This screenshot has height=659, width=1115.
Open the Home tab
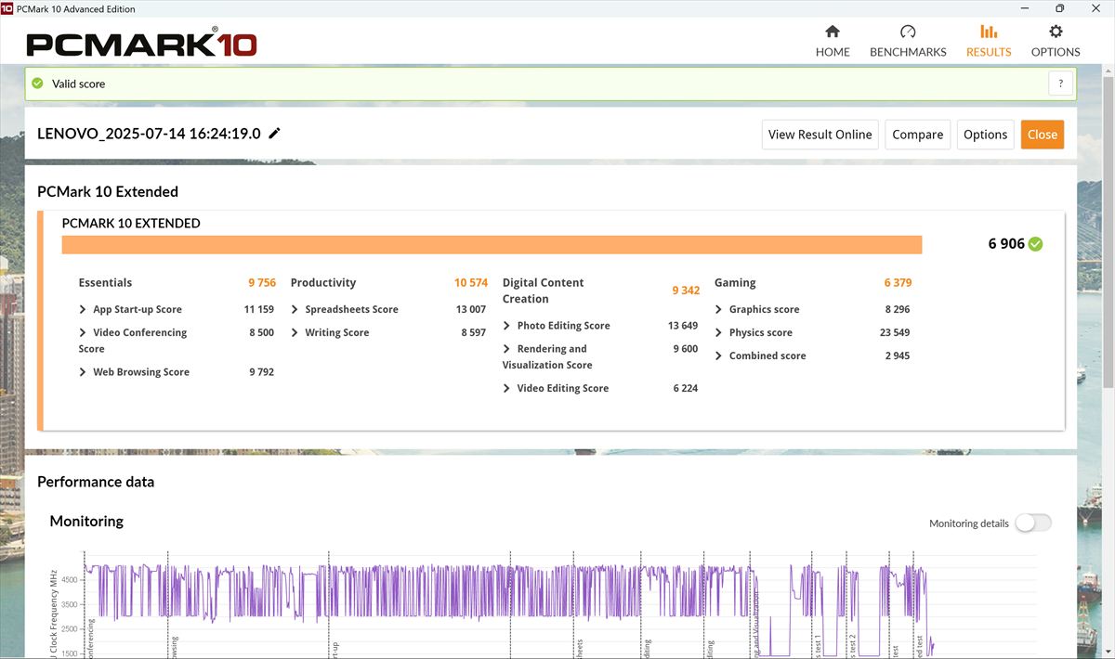833,42
